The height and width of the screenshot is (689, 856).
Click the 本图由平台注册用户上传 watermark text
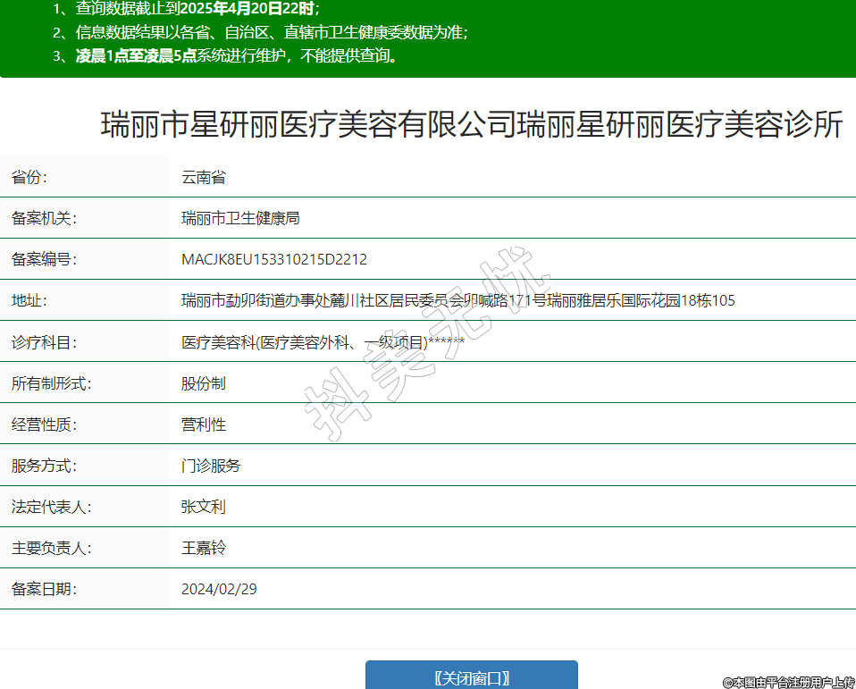(788, 682)
